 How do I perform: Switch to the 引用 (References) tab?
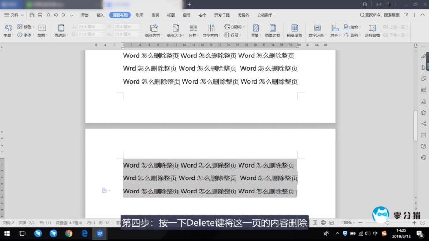pyautogui.click(x=139, y=15)
